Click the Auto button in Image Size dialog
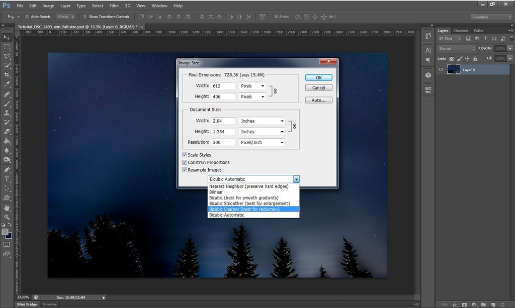 click(319, 100)
